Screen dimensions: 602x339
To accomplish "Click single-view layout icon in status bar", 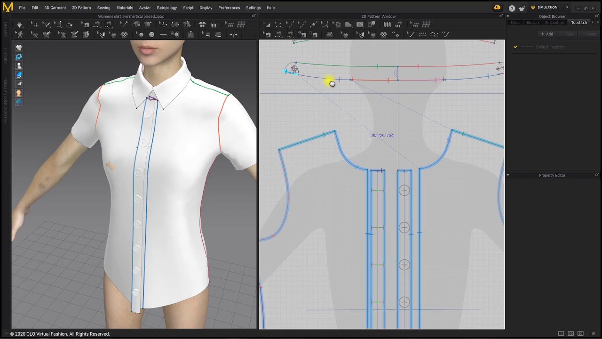I will (x=561, y=334).
